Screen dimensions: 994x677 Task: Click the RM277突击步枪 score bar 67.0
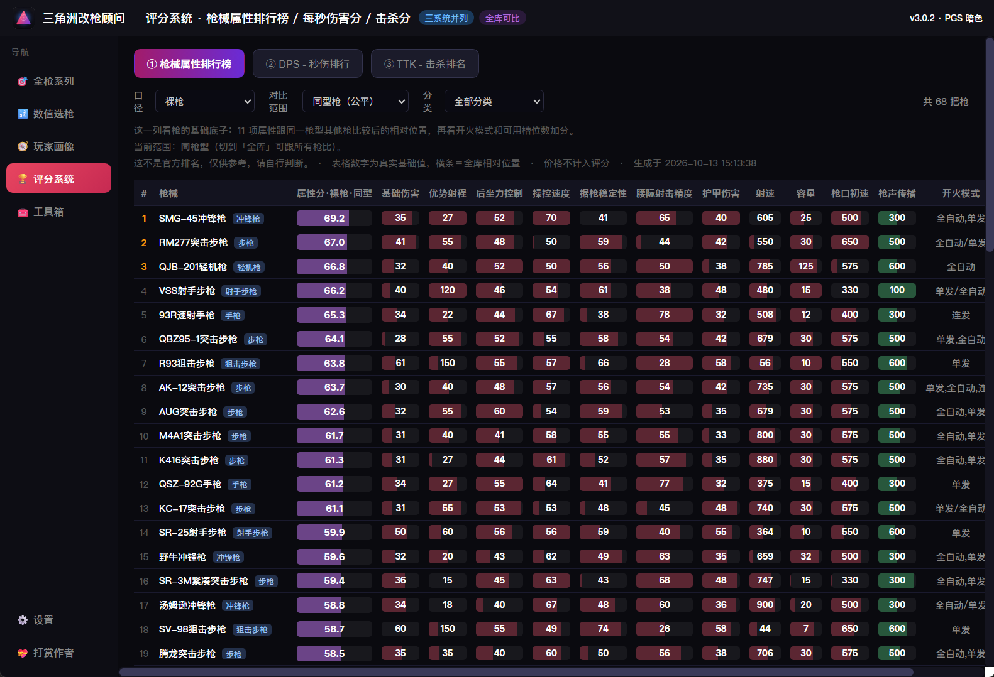point(334,242)
